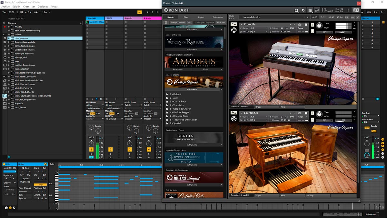The height and width of the screenshot is (218, 387).
Task: Expand the tech_house folder
Action: click(9, 107)
